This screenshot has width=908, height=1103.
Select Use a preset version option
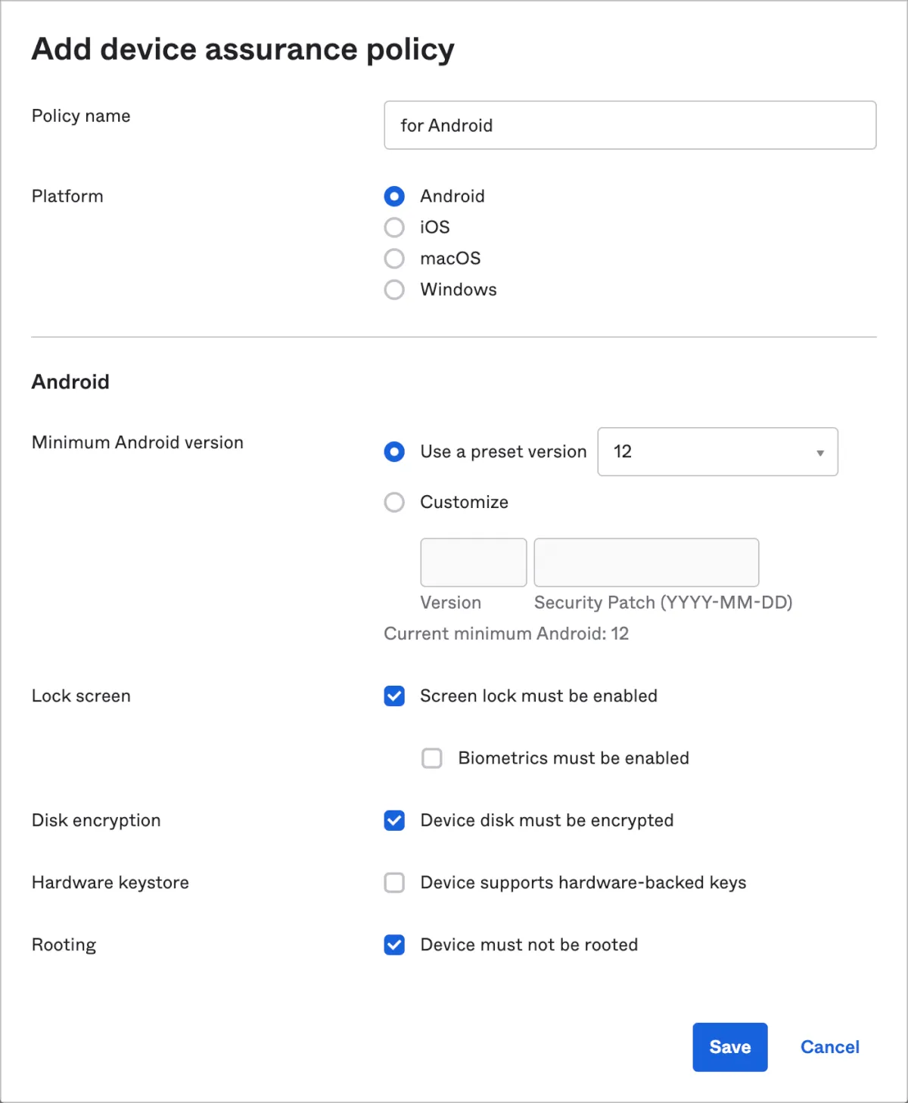pos(394,452)
